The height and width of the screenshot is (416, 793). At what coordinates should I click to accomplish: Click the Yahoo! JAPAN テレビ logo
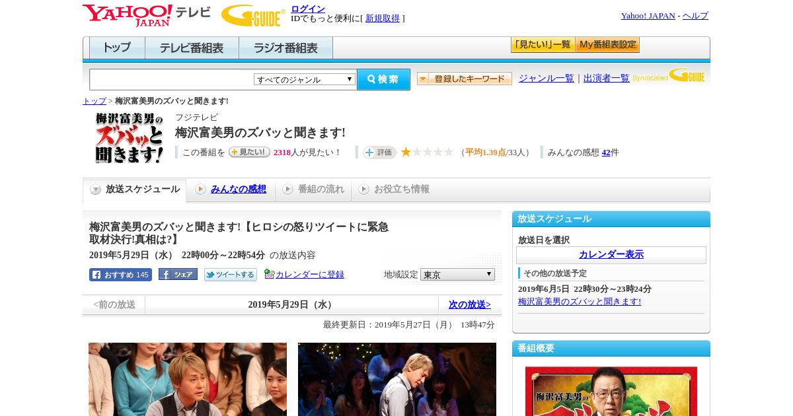146,15
